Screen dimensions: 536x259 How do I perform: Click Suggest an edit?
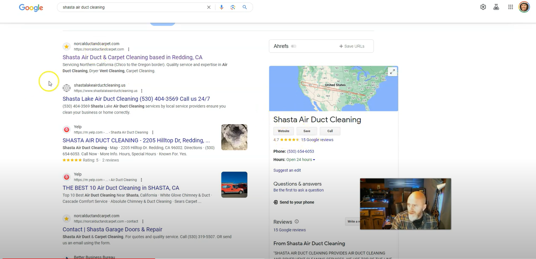(x=287, y=170)
